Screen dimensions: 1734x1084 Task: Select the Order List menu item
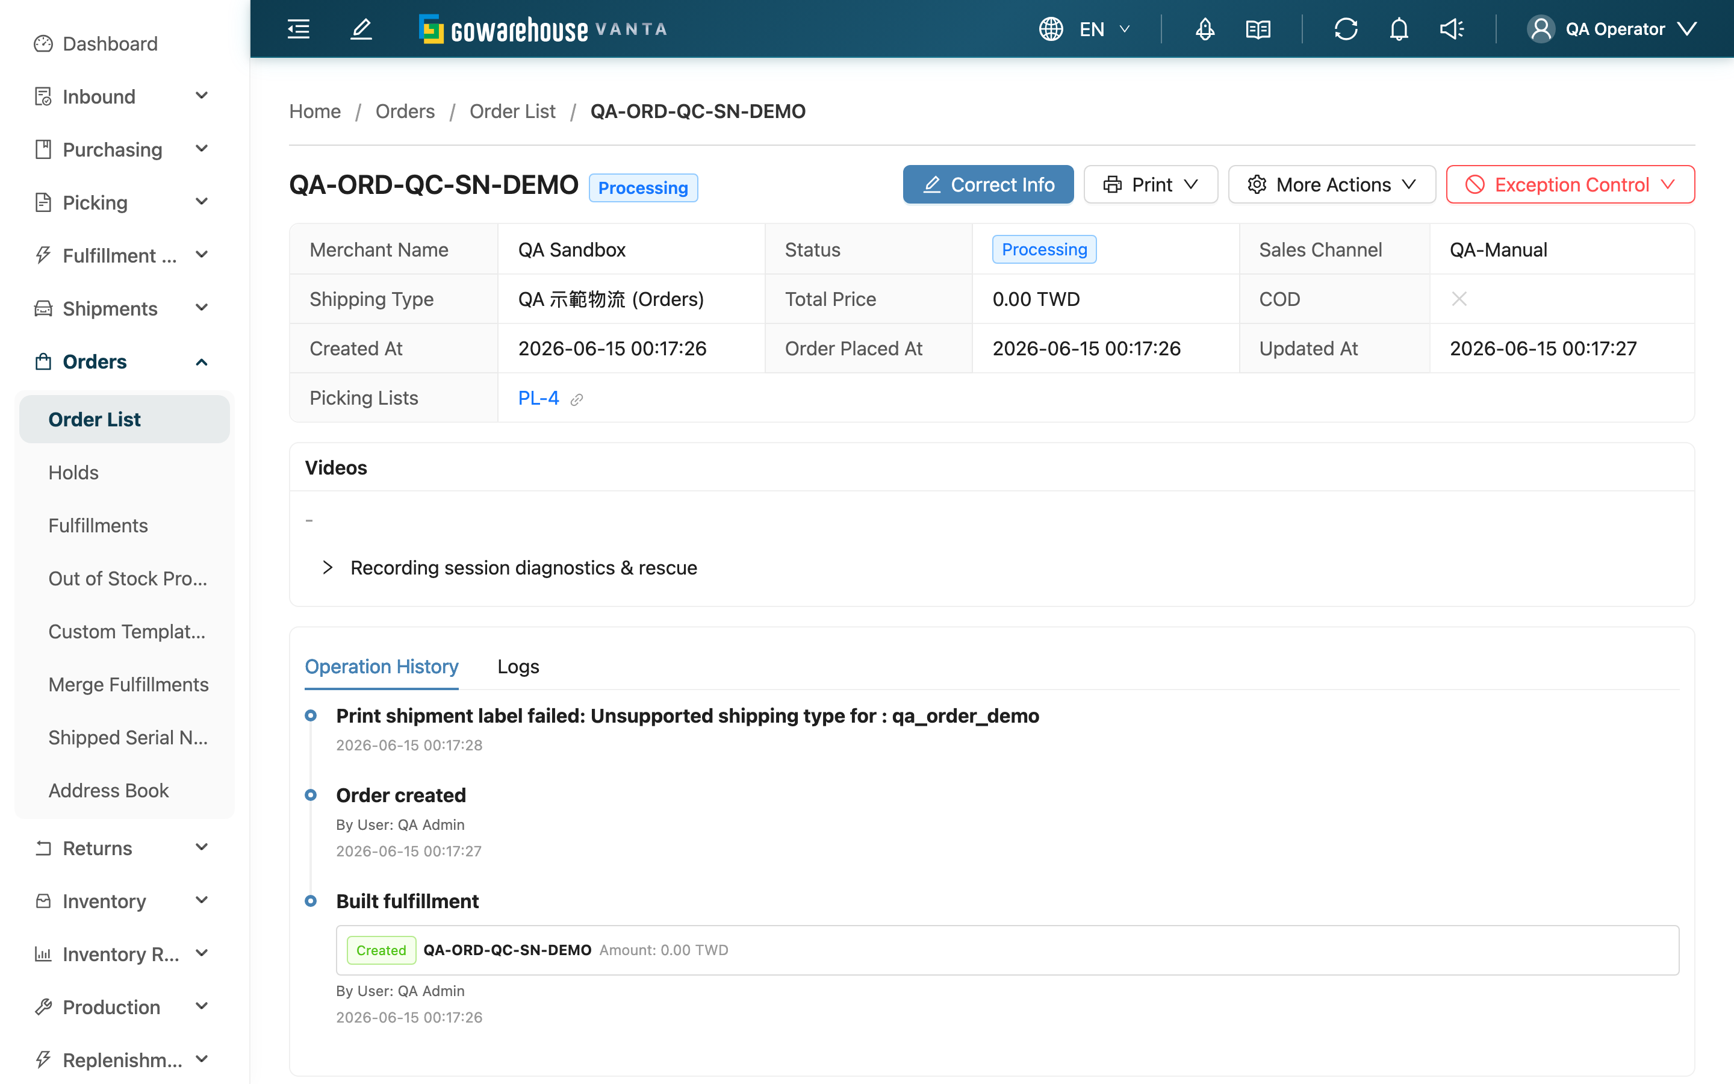(125, 419)
